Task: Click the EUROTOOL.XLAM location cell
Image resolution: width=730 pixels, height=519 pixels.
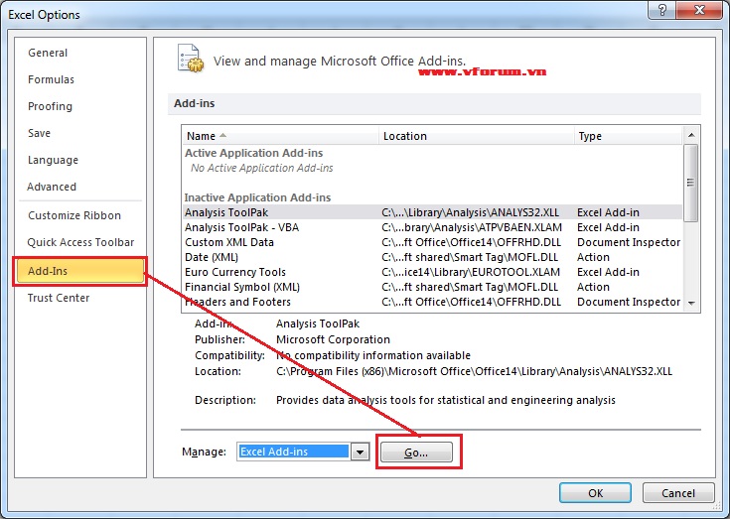Action: [471, 272]
